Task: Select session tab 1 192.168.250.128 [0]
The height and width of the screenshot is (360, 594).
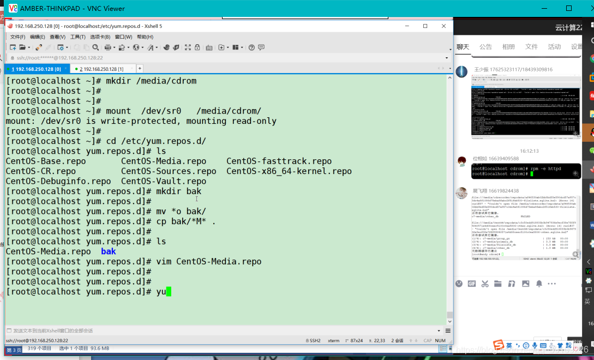Action: 36,69
